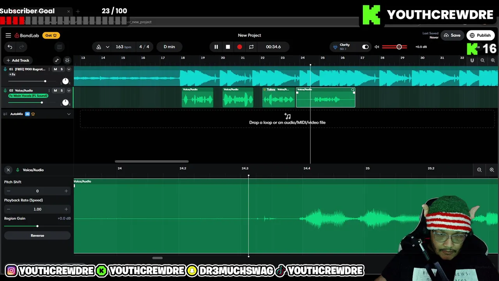Expand track 02 chevron
Viewport: 499px width, 281px height.
point(69,91)
